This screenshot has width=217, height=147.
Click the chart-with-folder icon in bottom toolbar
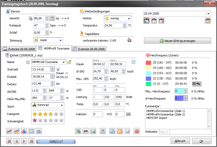pyautogui.click(x=16, y=131)
